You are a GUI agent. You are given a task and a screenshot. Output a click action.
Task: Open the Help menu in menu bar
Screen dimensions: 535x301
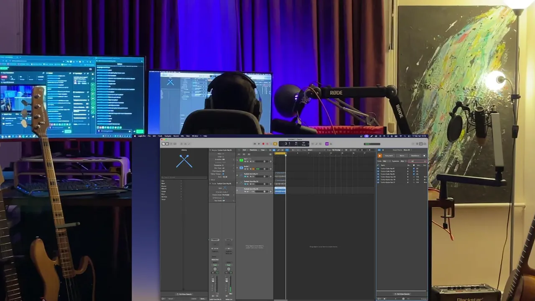point(205,136)
